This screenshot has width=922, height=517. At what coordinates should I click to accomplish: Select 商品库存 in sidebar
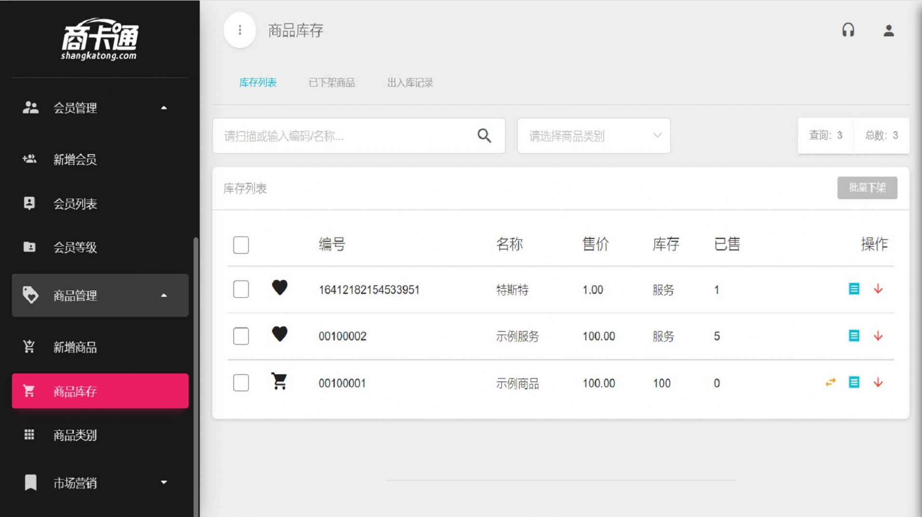pyautogui.click(x=100, y=391)
